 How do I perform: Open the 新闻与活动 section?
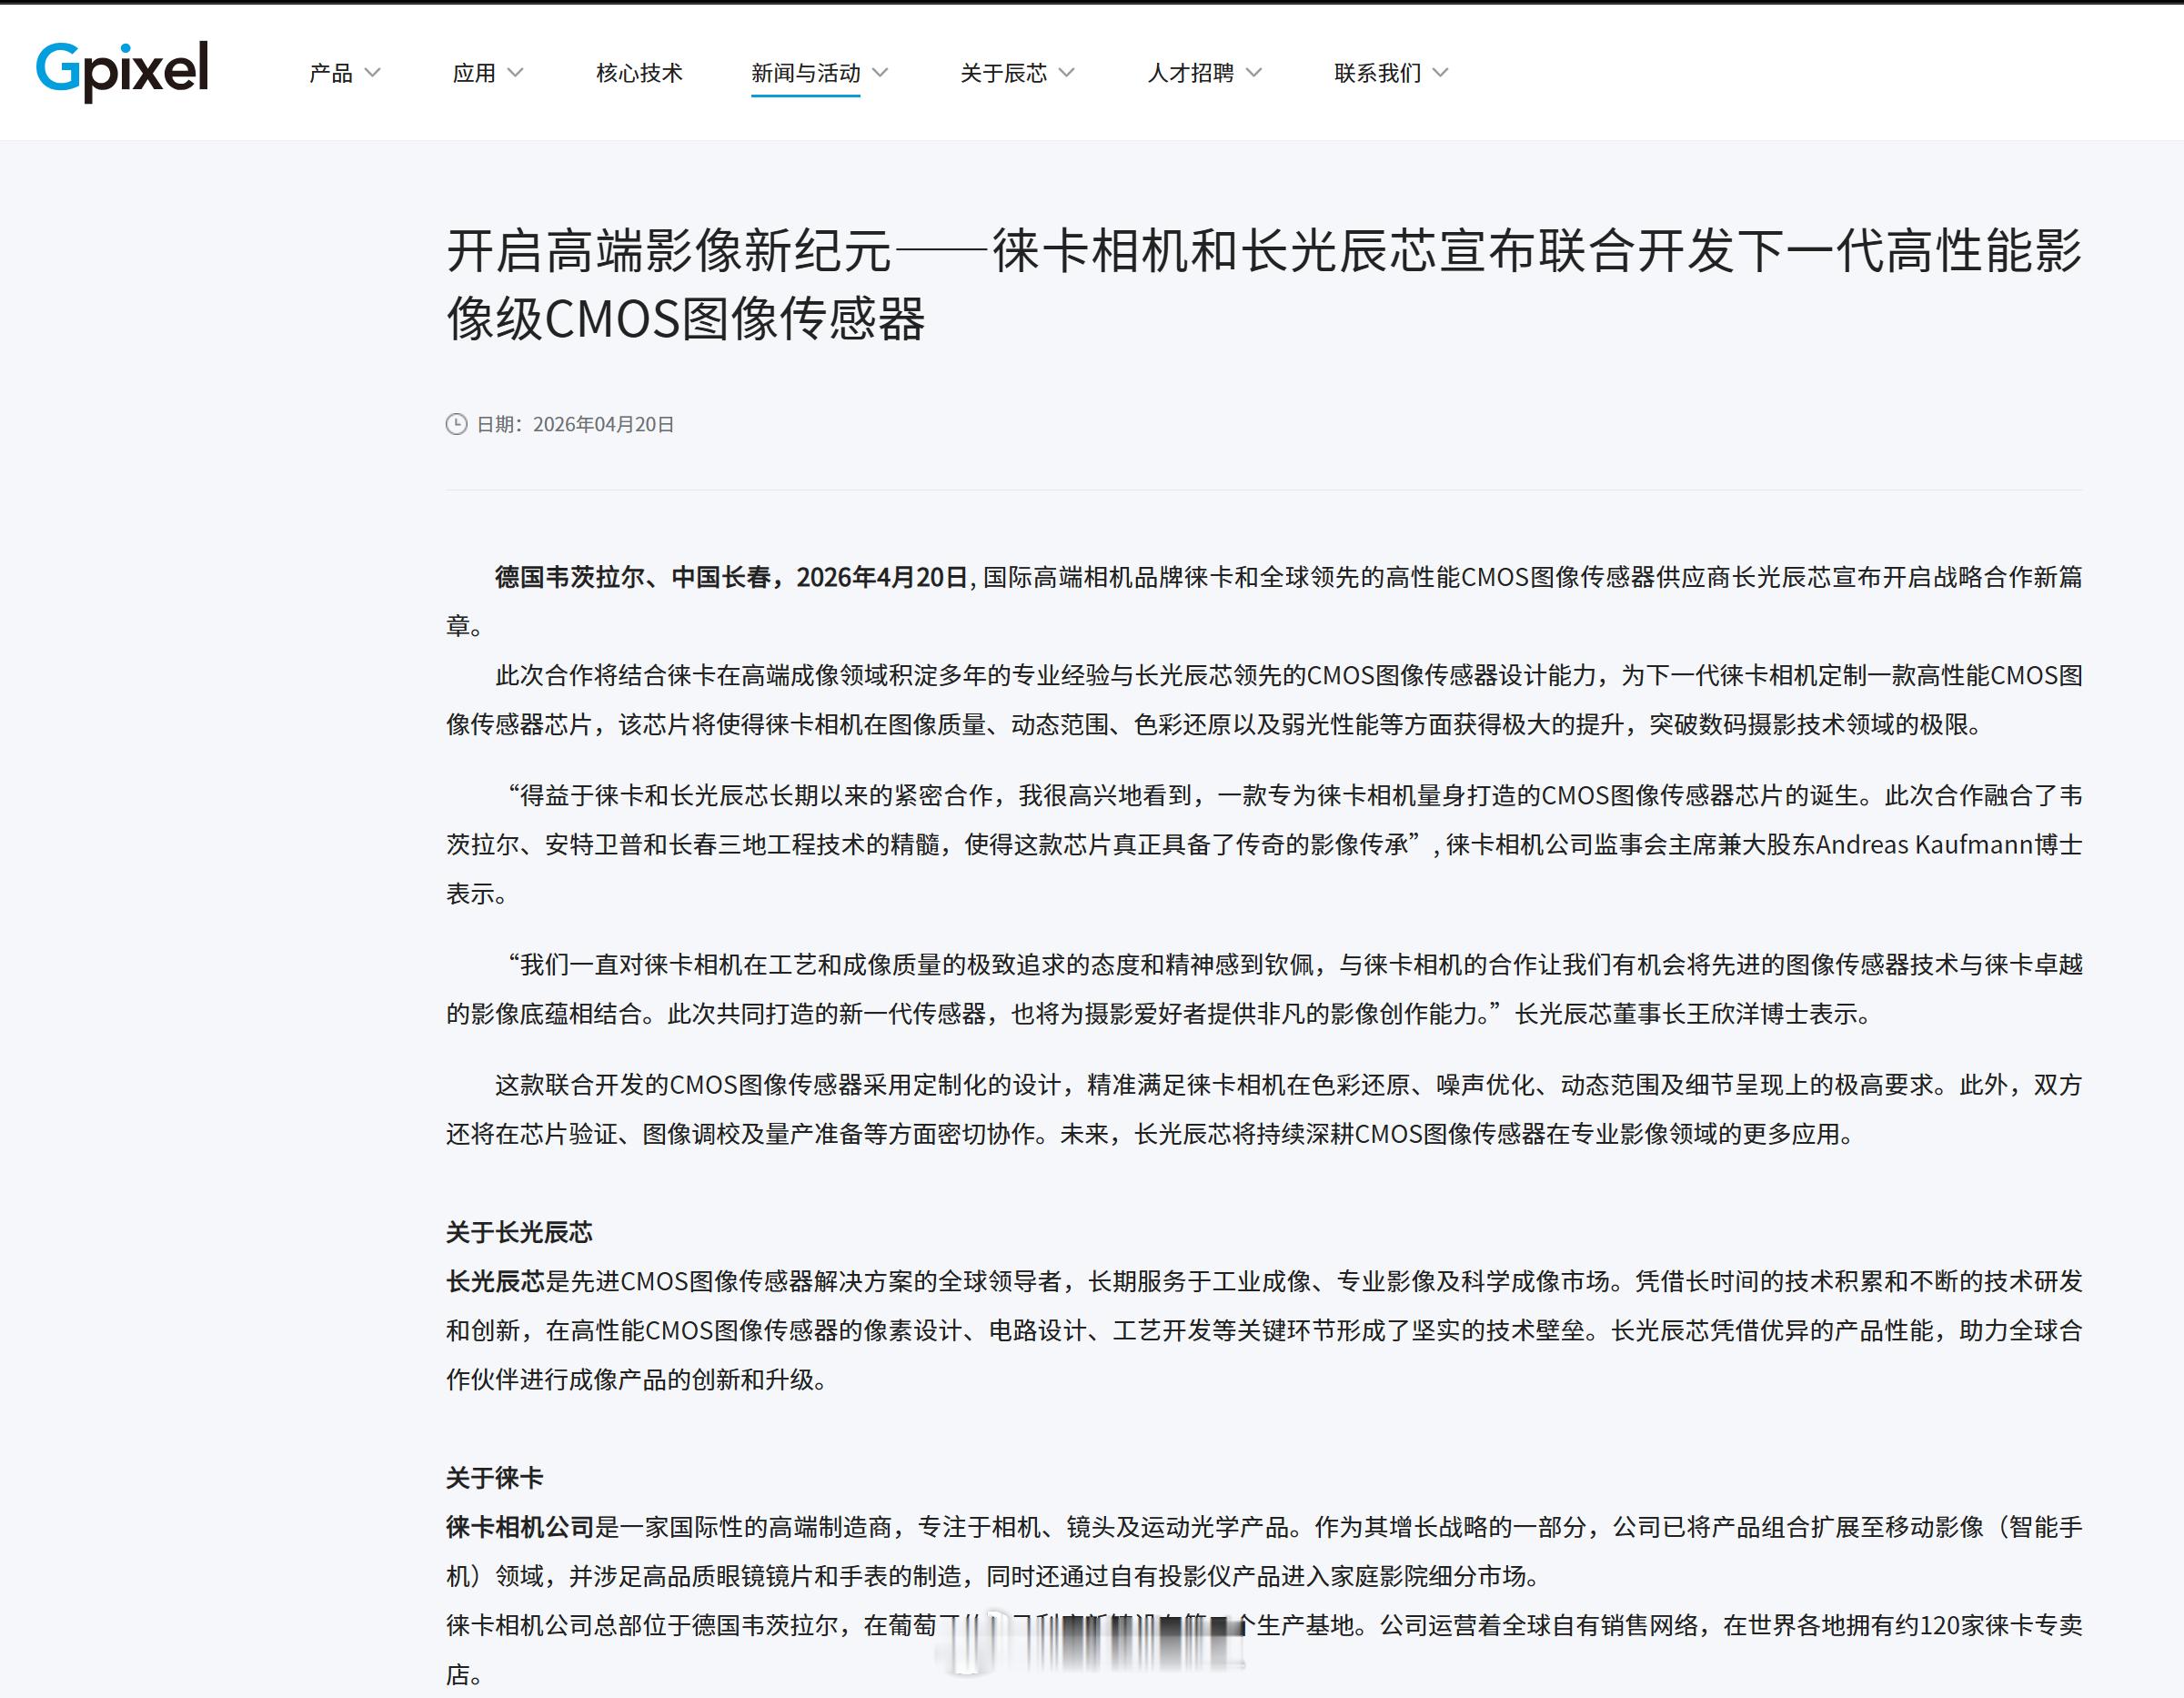pos(805,72)
